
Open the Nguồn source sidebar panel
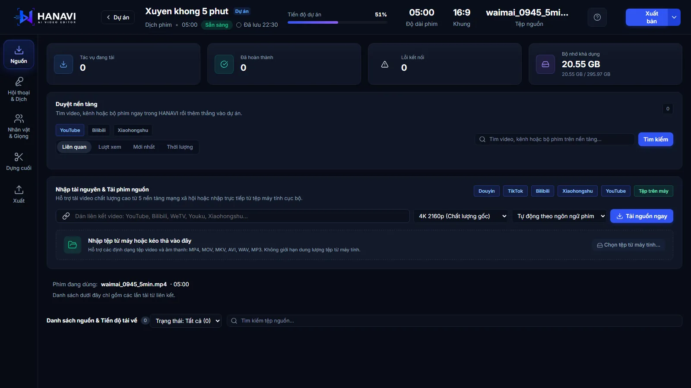[19, 54]
